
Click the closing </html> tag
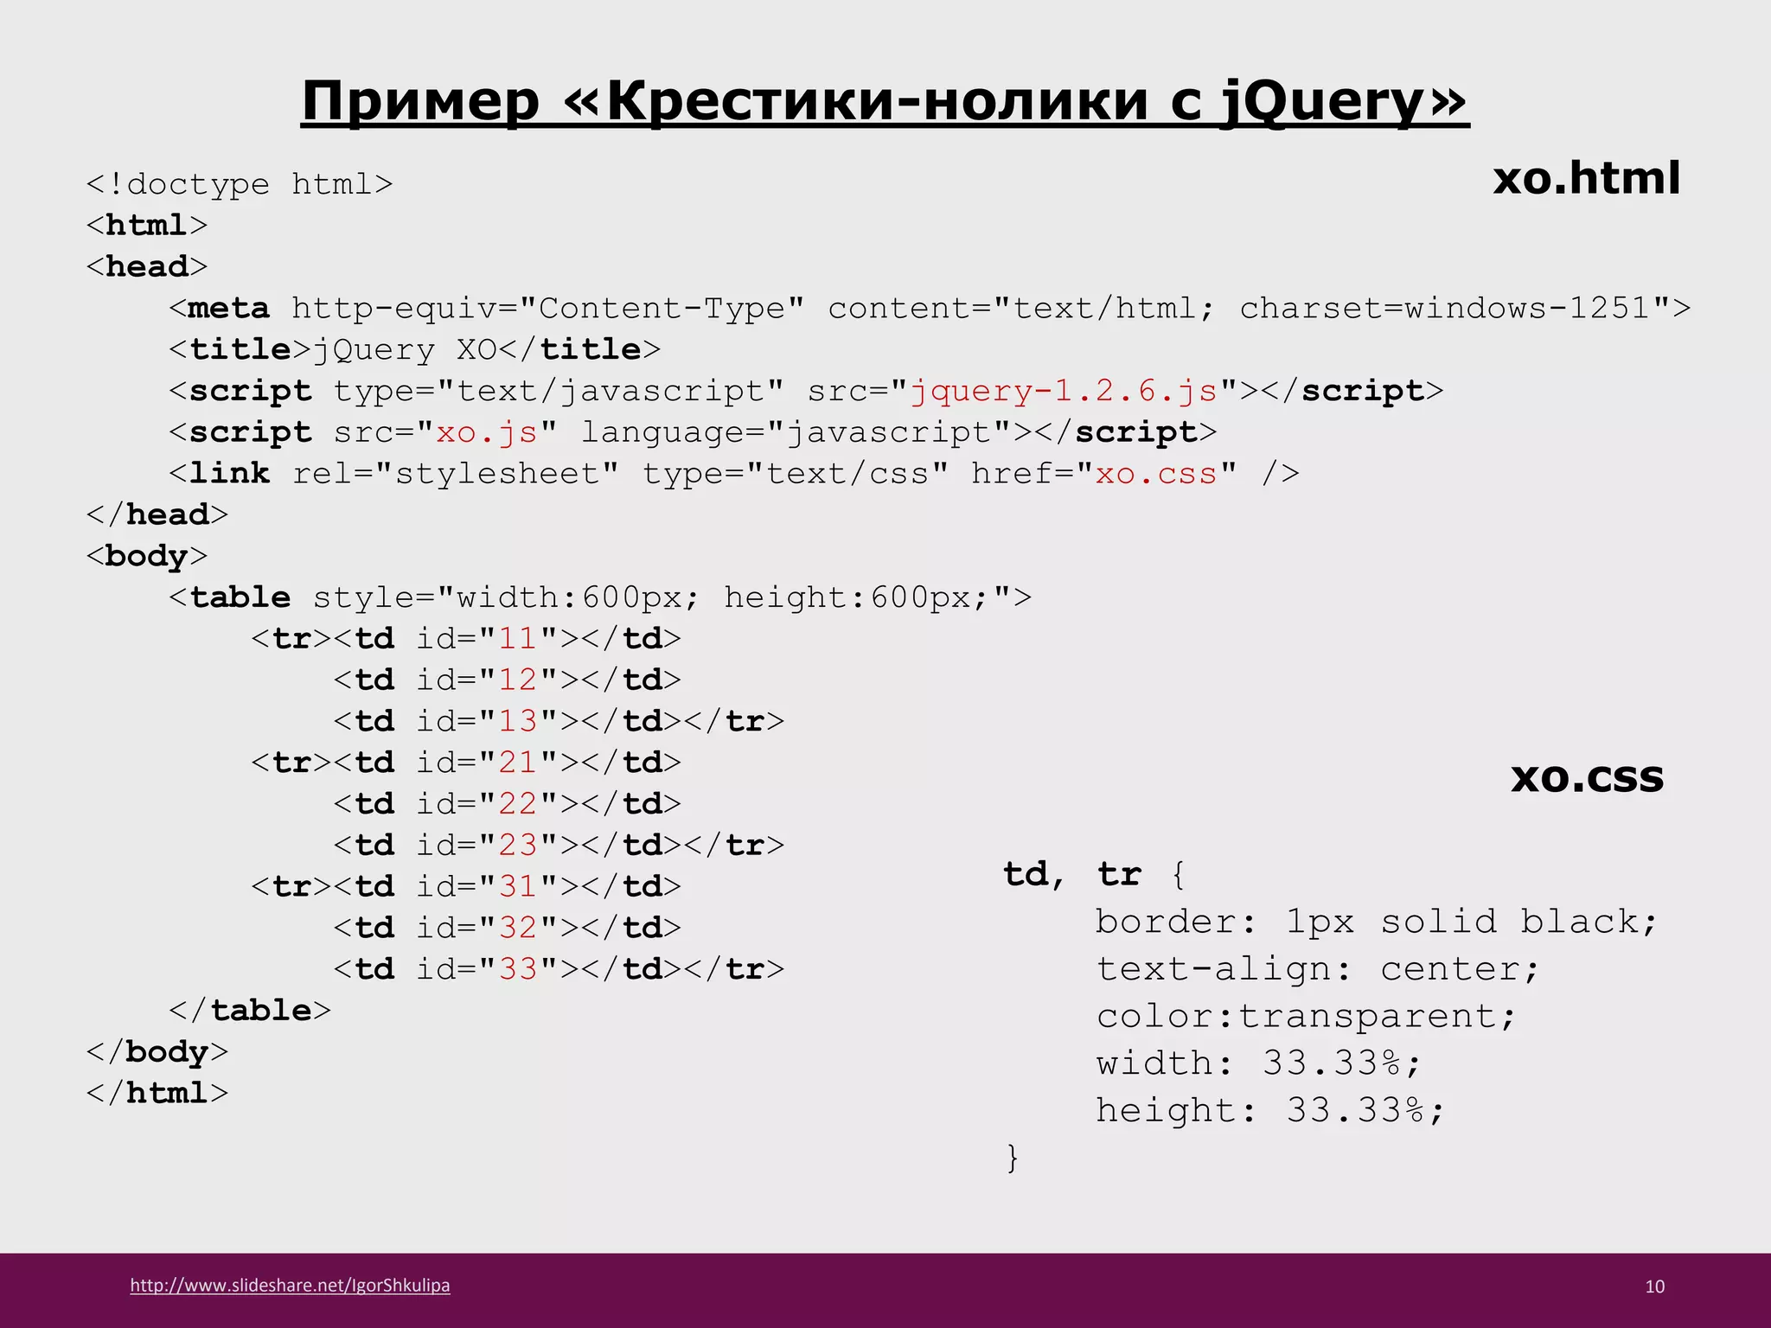[x=157, y=1093]
